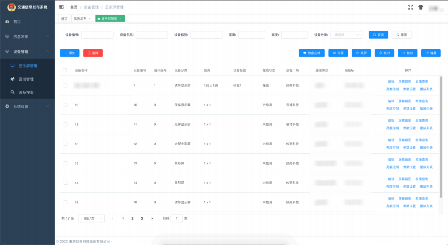The image size is (448, 245).
Task: Open the 设备分类 请选择 dropdown
Action: click(346, 34)
